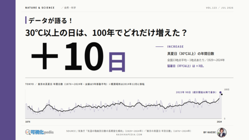Viewport: 249px width, 140px height.
Task: Click the 1876 axis start label
Action: click(28, 122)
